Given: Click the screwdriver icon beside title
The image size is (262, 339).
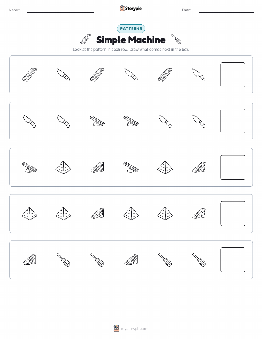Looking at the screenshot, I should tap(176, 39).
